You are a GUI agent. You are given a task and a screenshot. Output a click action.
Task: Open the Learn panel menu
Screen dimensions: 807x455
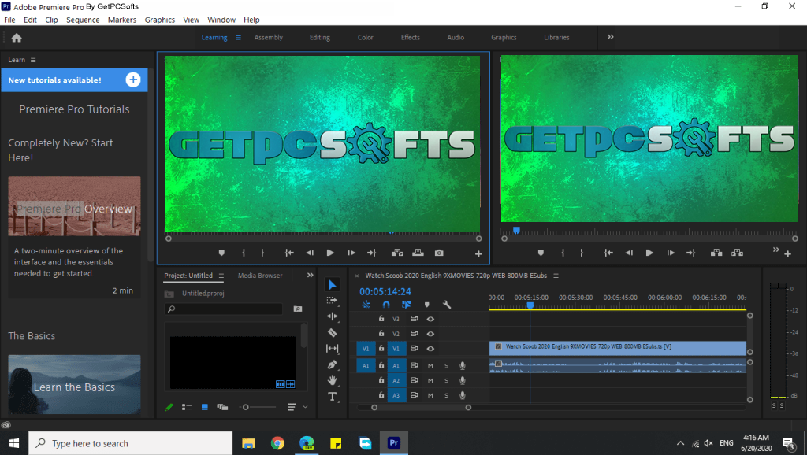click(33, 60)
